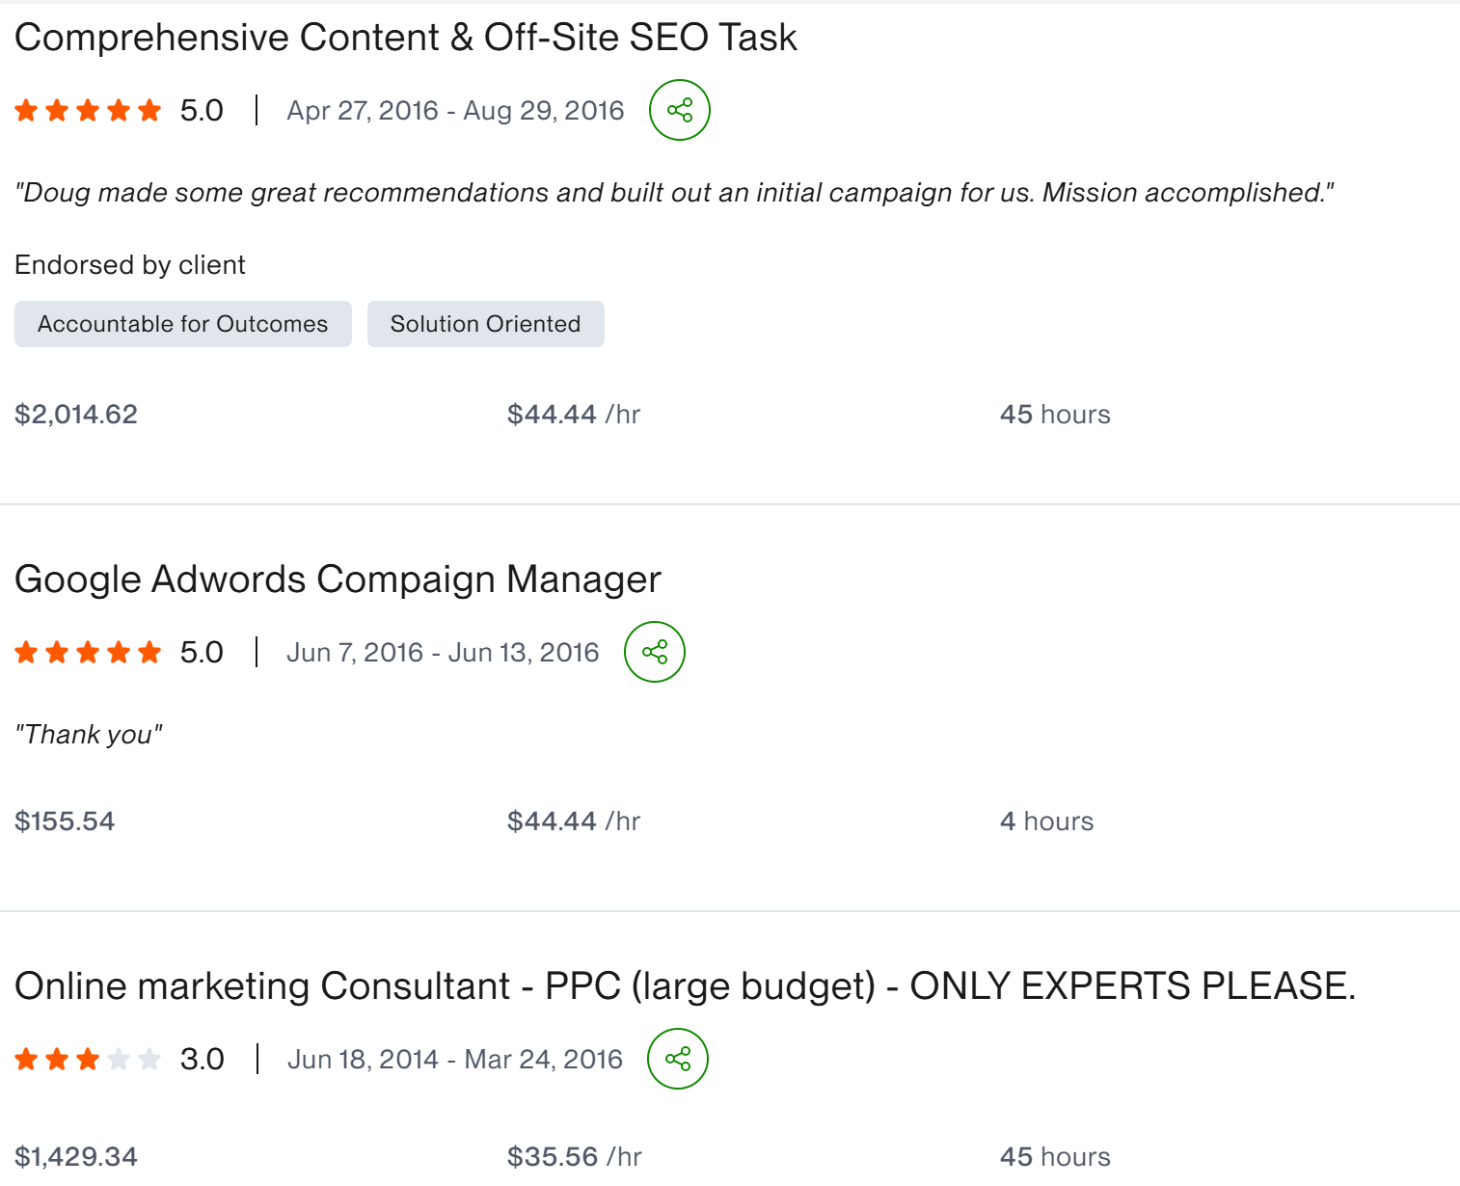Click the Endorsed by client label
The height and width of the screenshot is (1186, 1460).
coord(130,265)
